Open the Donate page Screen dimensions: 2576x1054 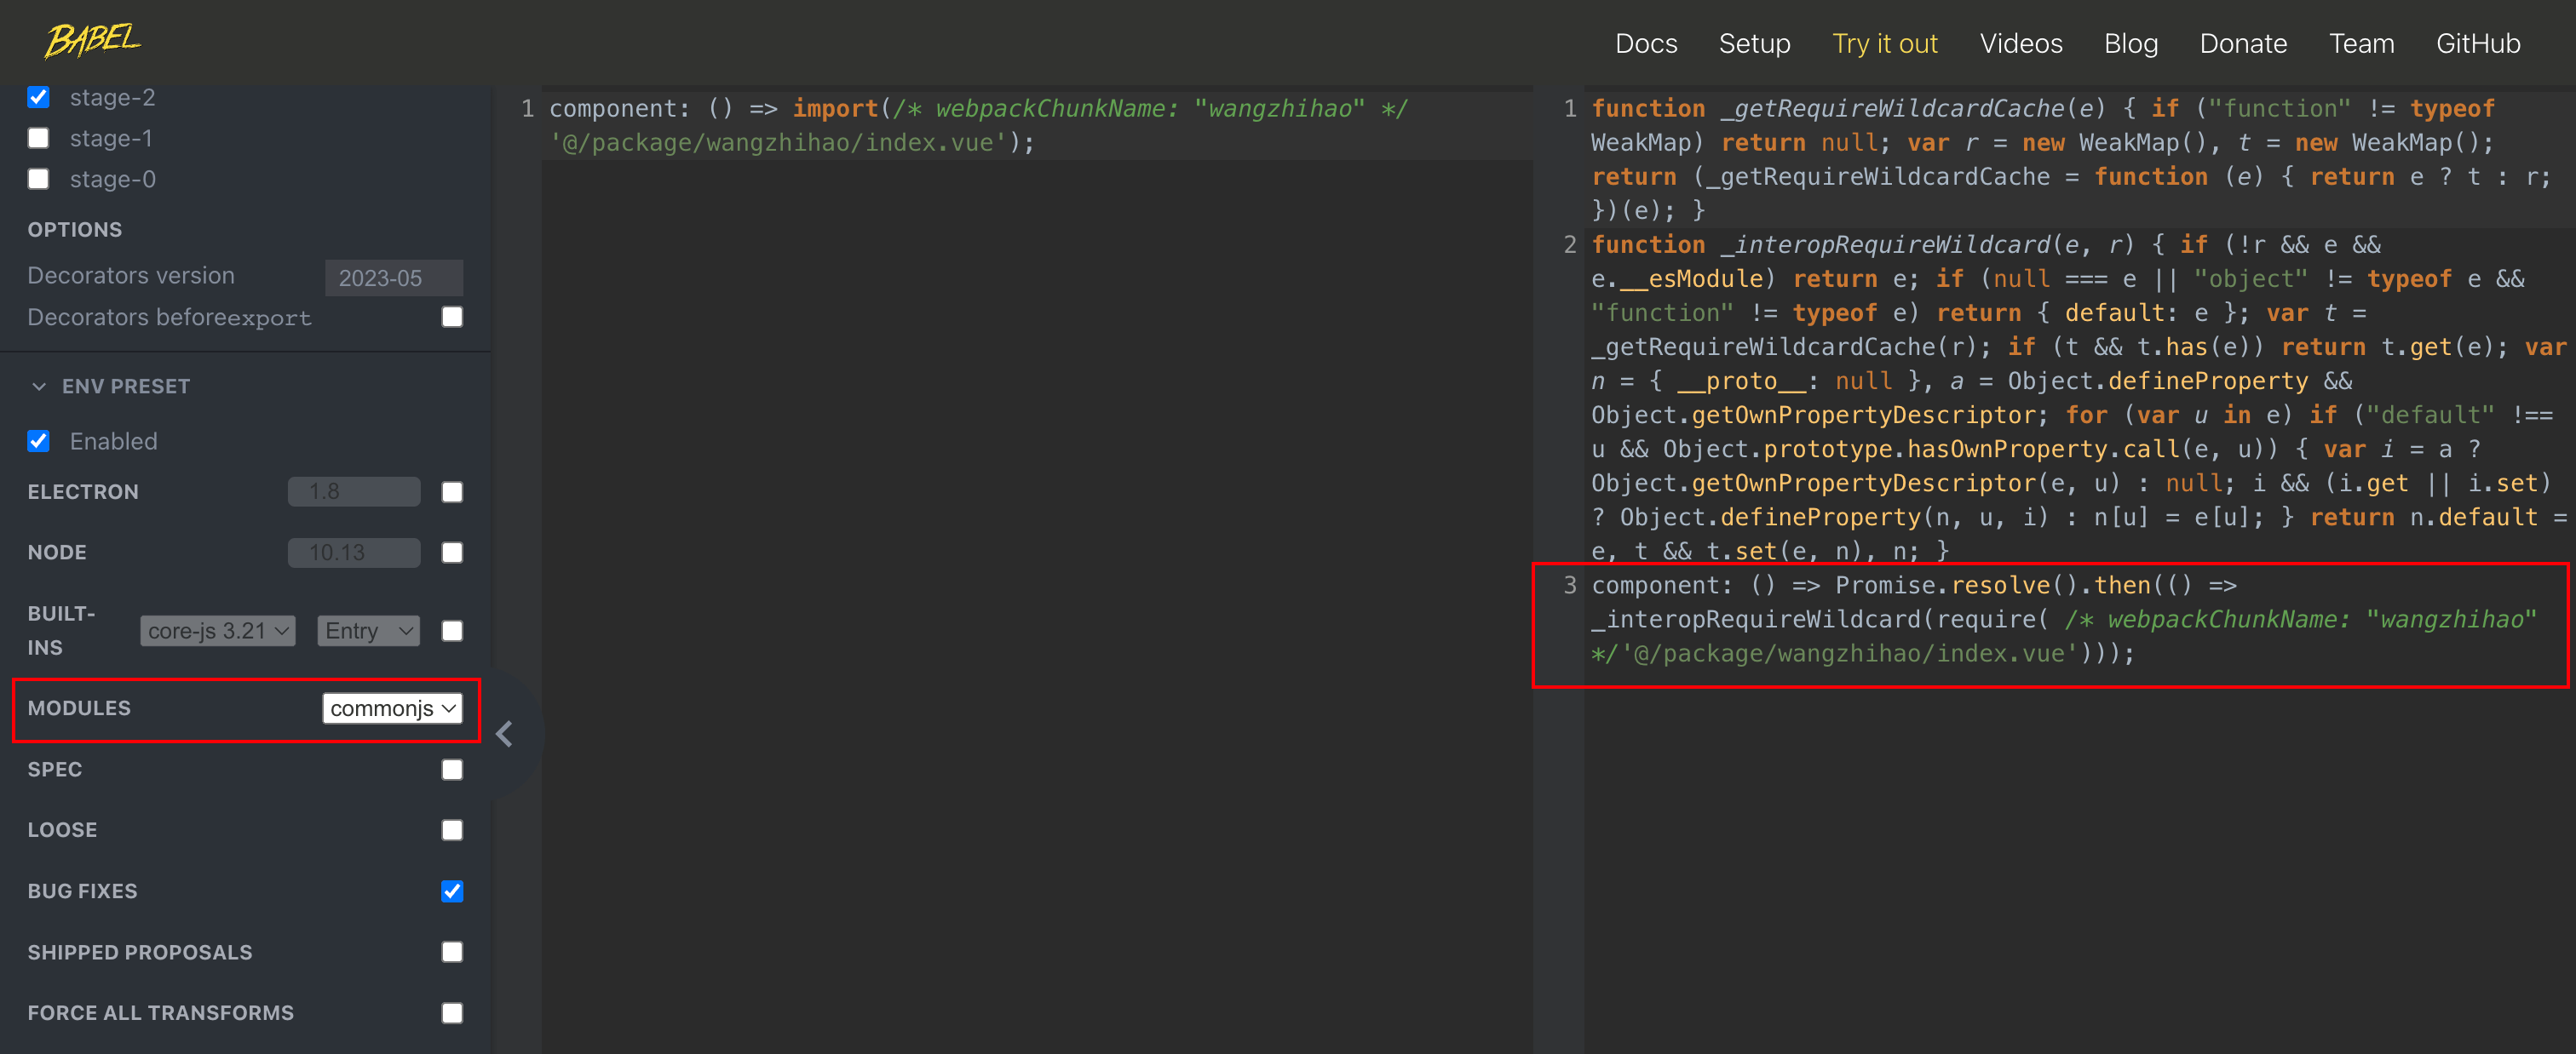pos(2242,44)
